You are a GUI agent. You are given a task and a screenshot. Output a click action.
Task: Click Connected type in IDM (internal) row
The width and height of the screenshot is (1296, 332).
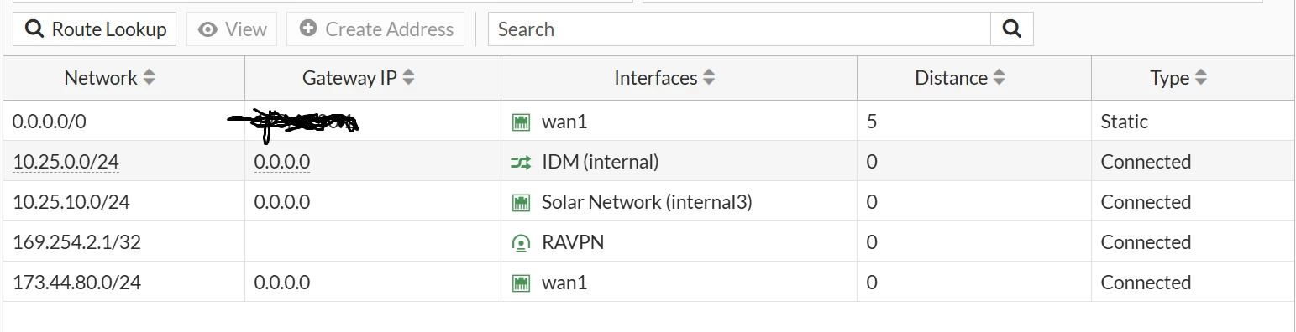point(1146,162)
